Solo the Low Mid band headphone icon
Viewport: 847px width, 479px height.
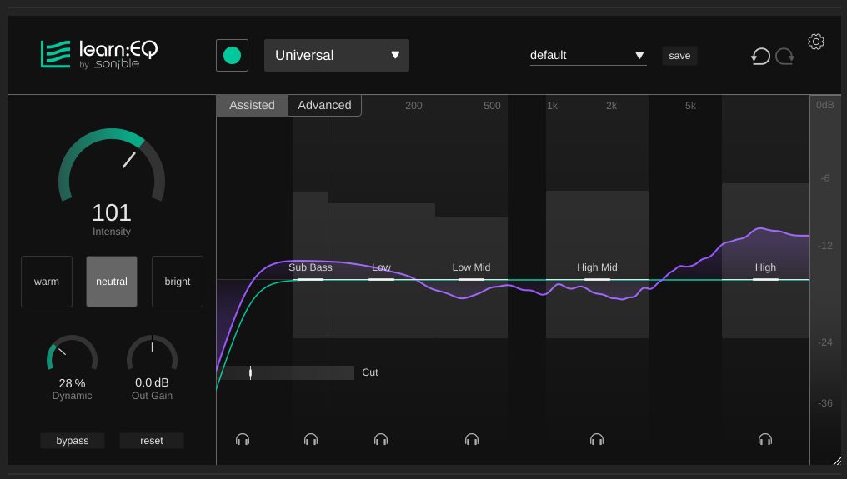pos(472,439)
